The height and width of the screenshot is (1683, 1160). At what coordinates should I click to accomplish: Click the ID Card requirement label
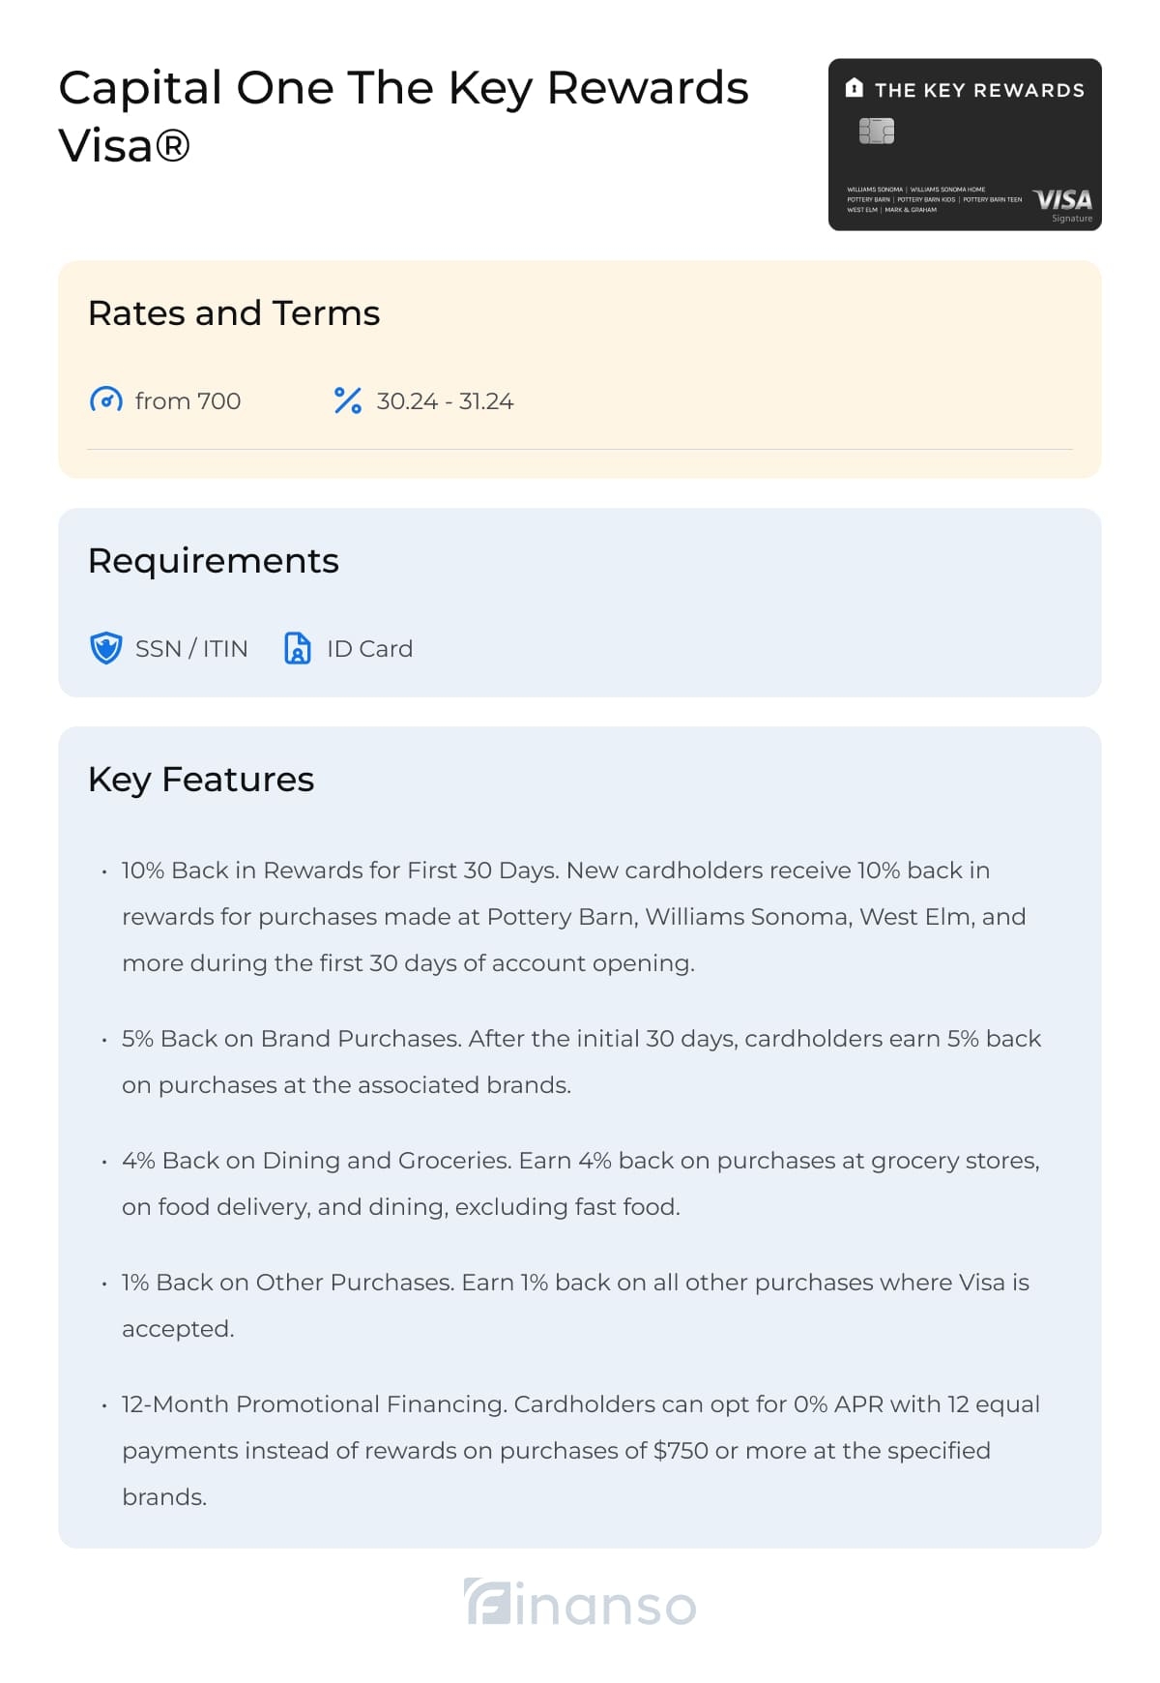pos(369,649)
